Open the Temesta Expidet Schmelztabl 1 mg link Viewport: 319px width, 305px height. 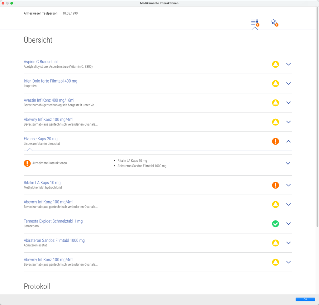pos(53,221)
